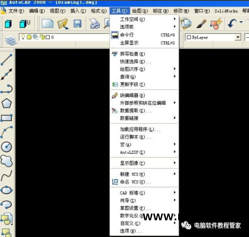
Task: Expand the 外部参照和块在位编辑 submenu
Action: pos(144,103)
